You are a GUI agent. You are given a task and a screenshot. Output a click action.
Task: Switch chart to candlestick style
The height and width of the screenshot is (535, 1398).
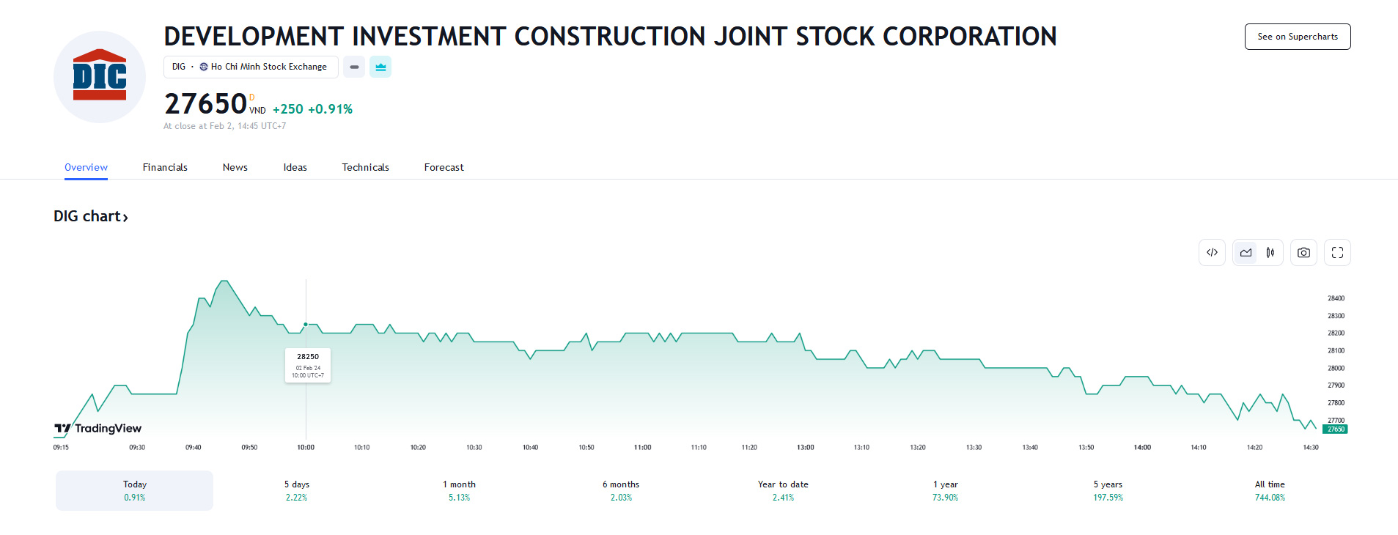point(1270,253)
